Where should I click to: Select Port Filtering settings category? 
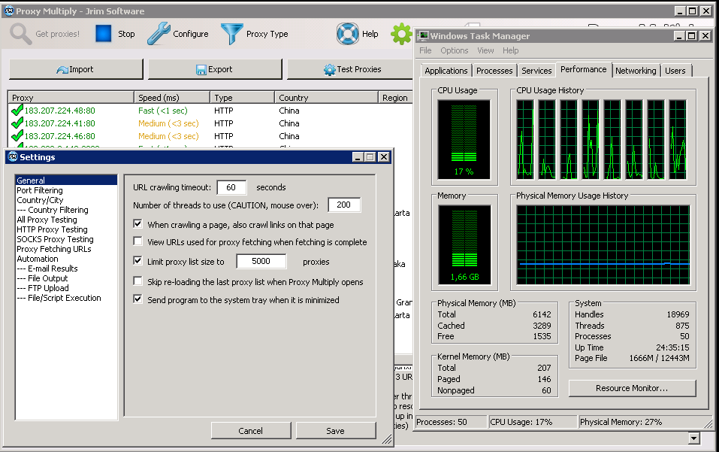66,190
